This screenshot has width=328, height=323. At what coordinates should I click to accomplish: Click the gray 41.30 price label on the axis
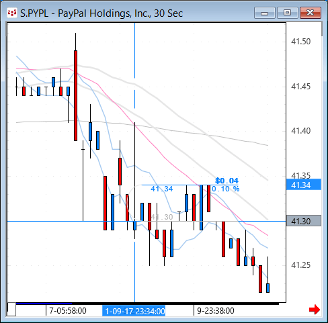[x=304, y=221]
